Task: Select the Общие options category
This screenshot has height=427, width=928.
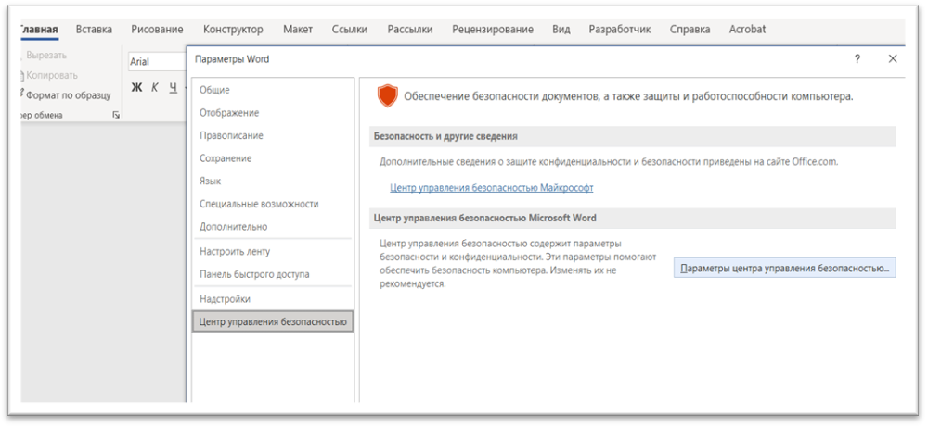Action: coord(273,90)
